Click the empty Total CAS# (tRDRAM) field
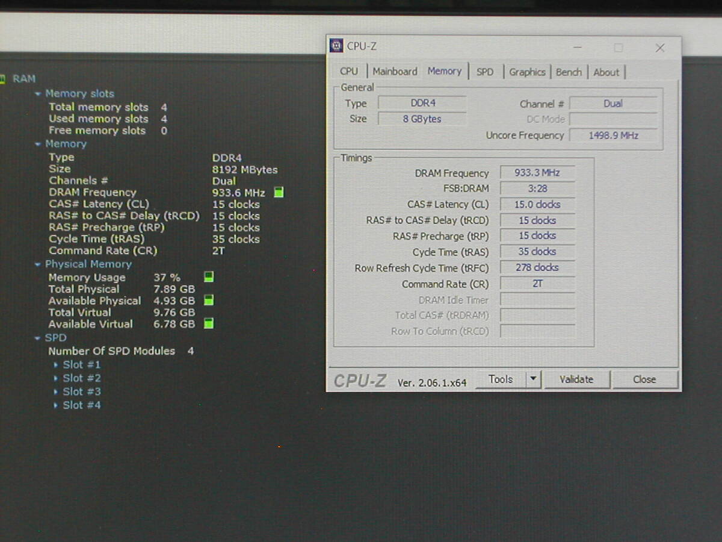722x542 pixels. [x=537, y=315]
